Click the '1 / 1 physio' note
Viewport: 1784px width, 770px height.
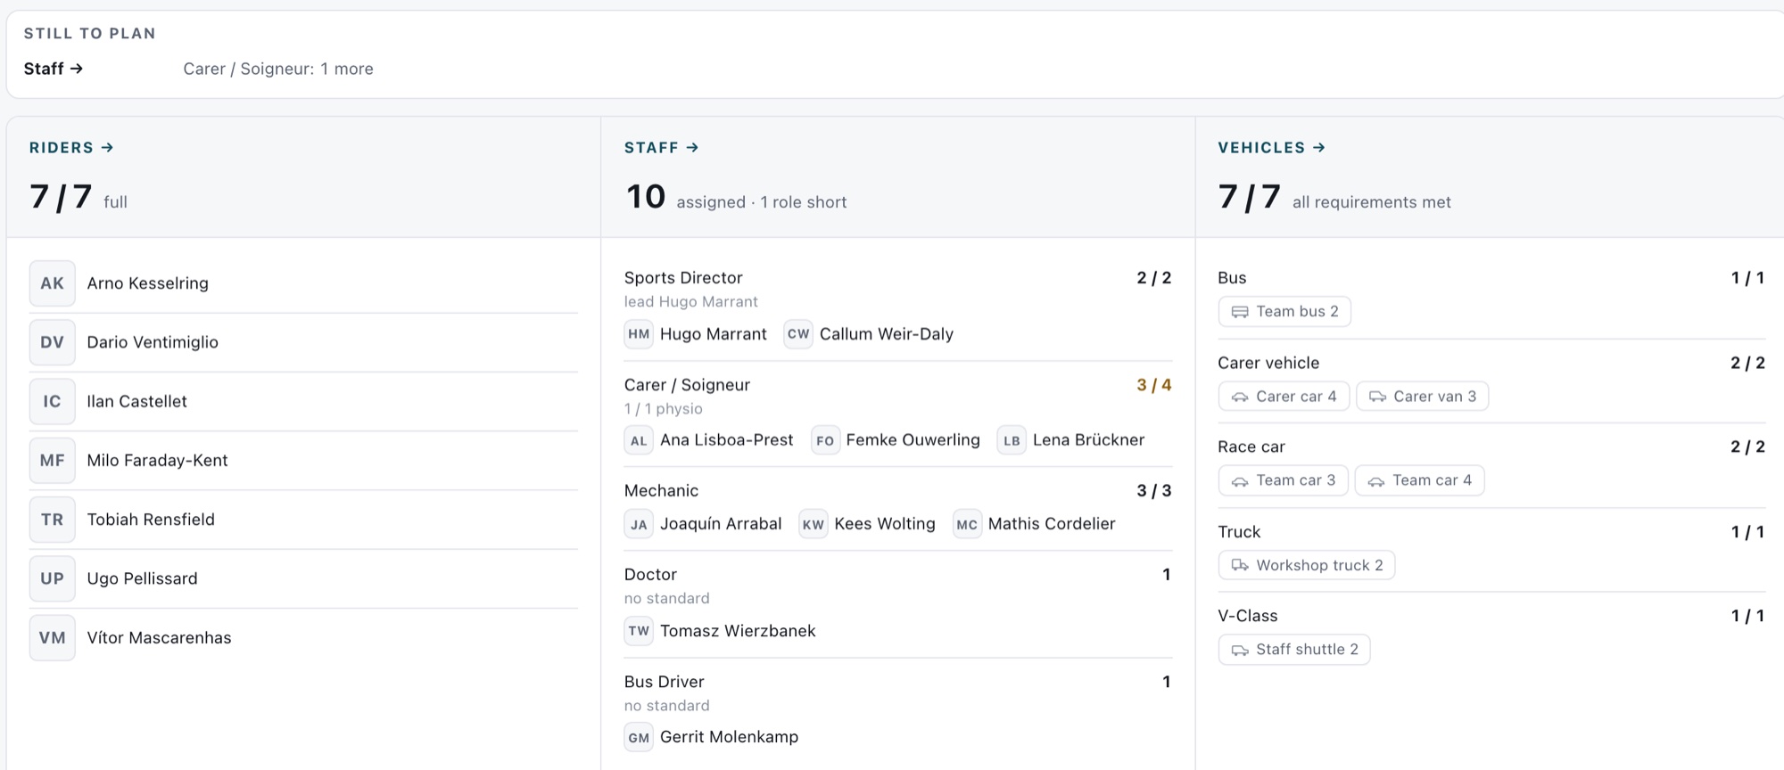tap(664, 409)
